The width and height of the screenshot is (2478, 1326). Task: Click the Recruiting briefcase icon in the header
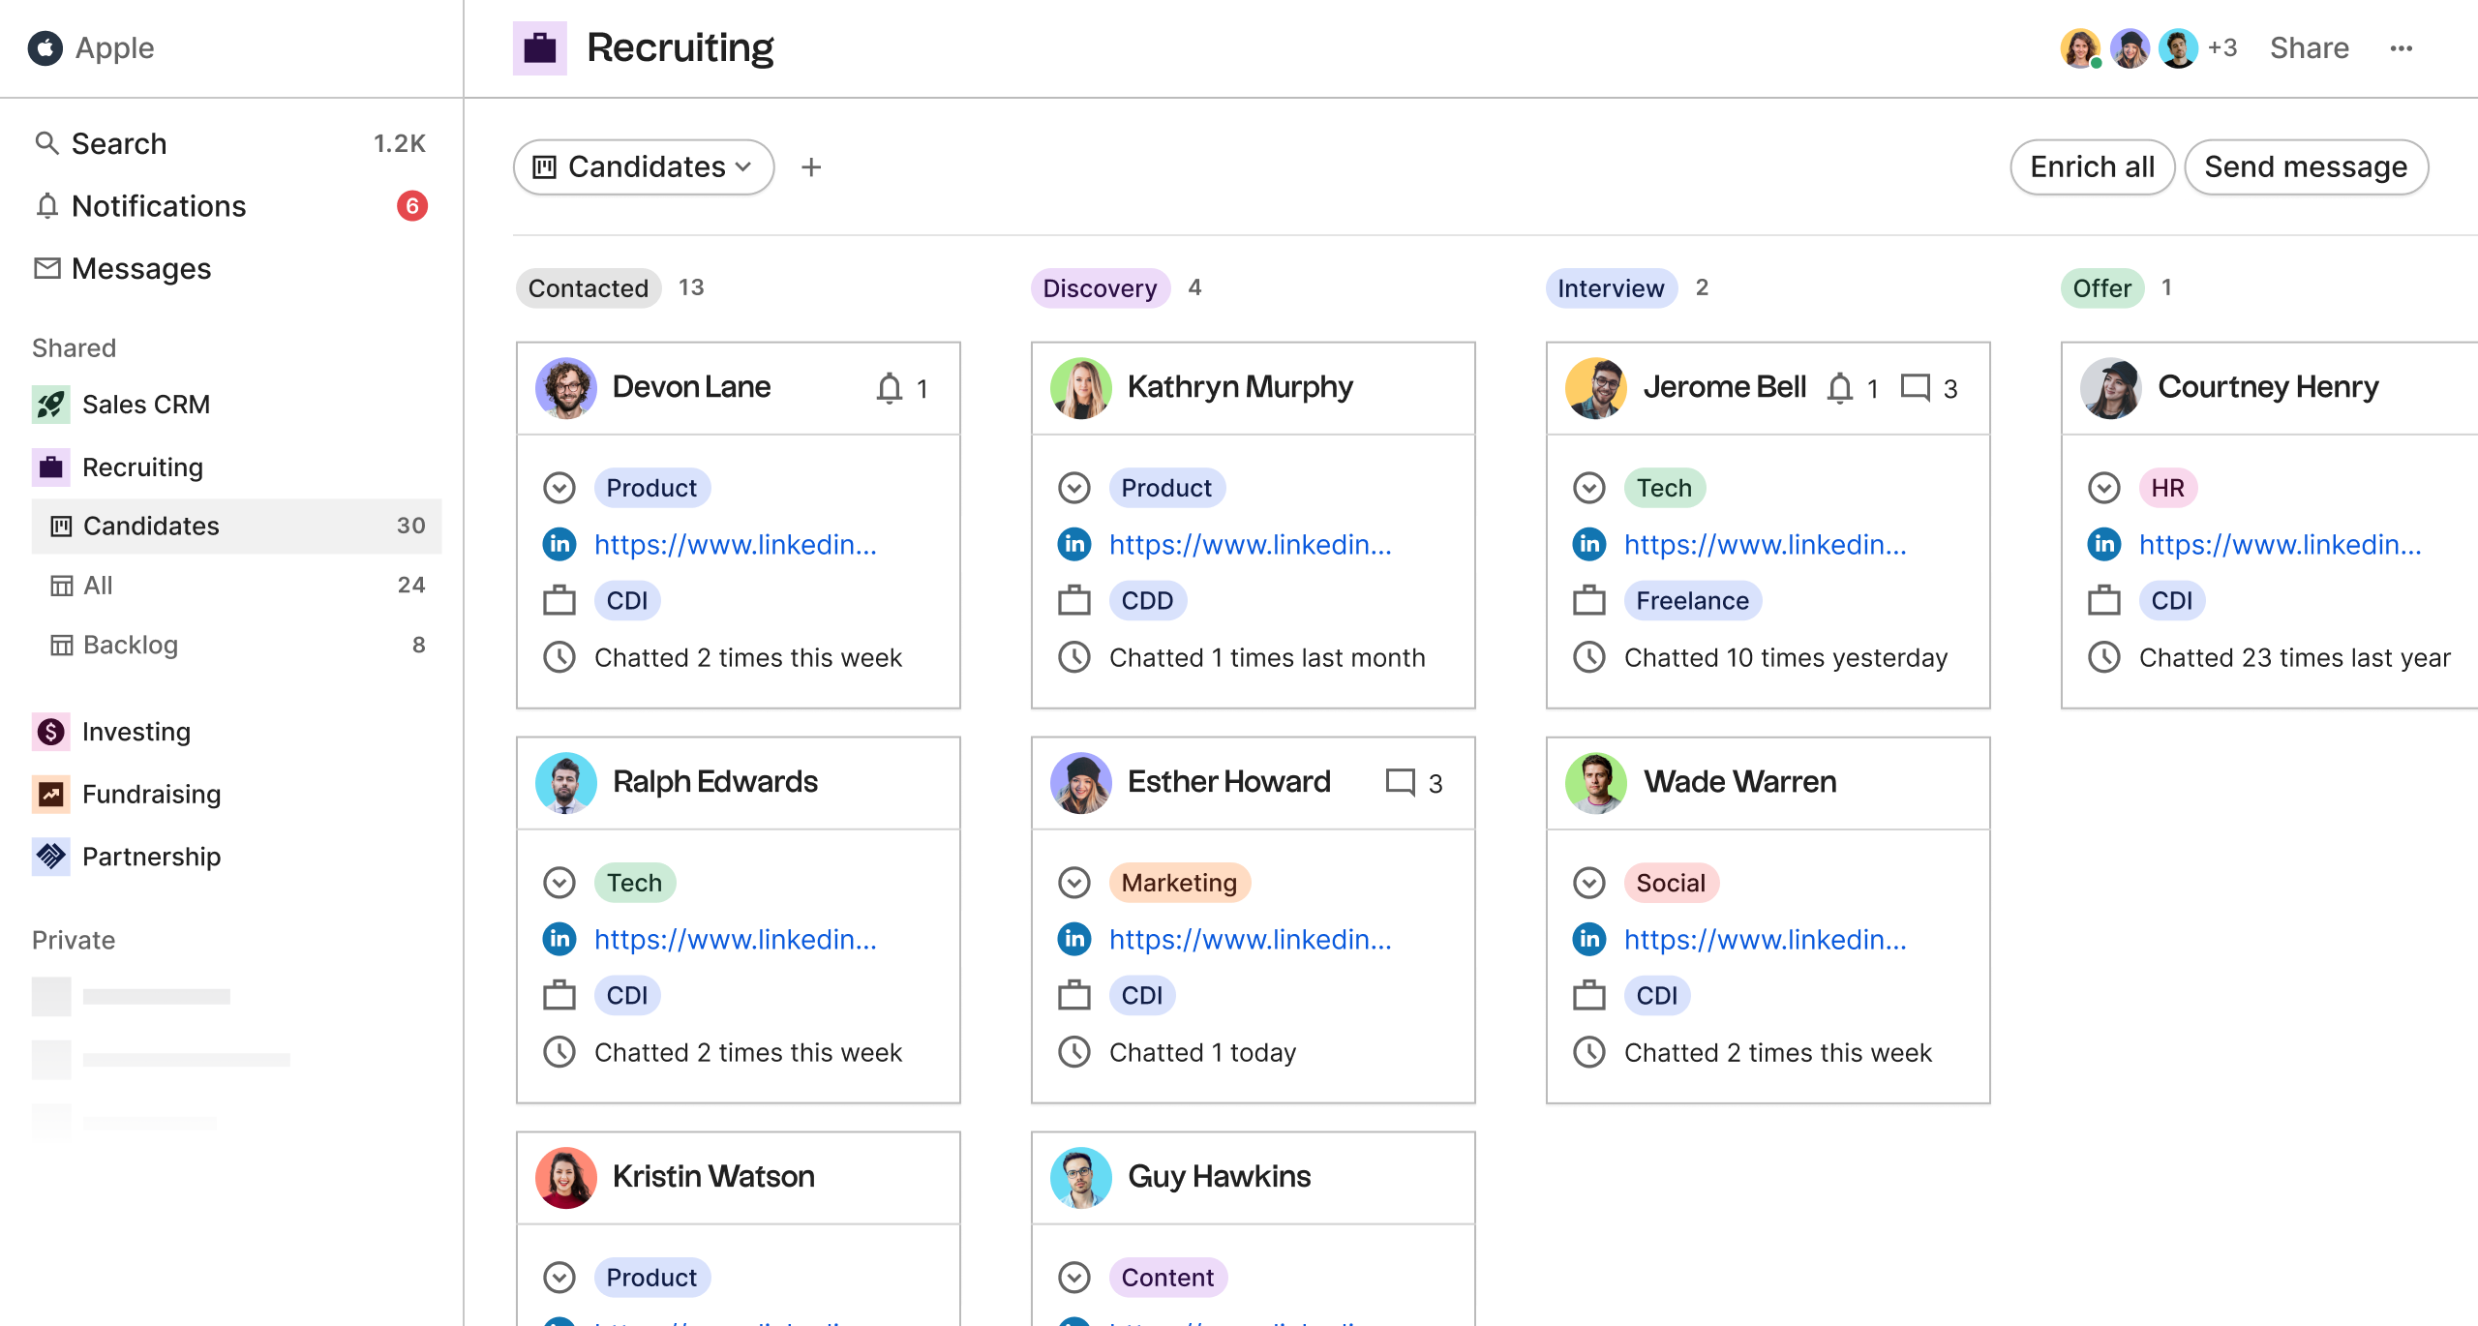[x=539, y=48]
